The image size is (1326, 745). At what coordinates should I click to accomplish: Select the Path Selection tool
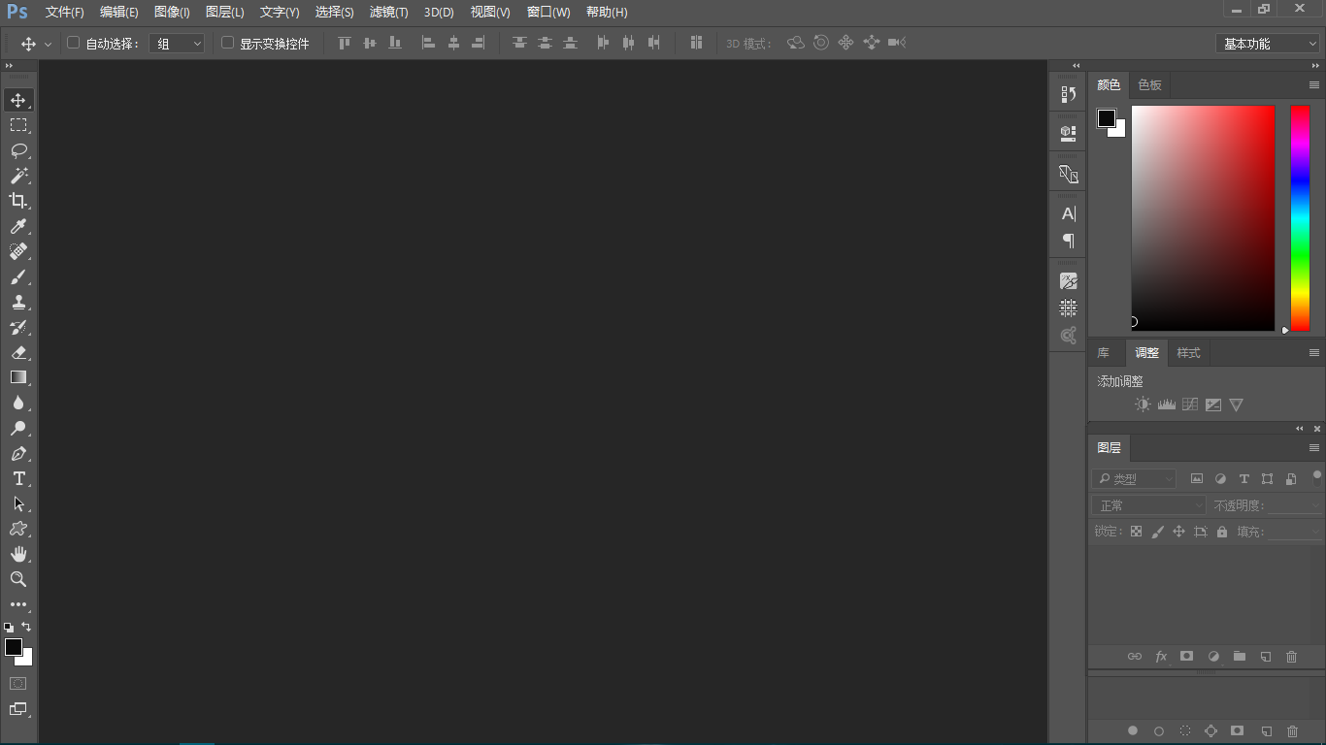(18, 503)
